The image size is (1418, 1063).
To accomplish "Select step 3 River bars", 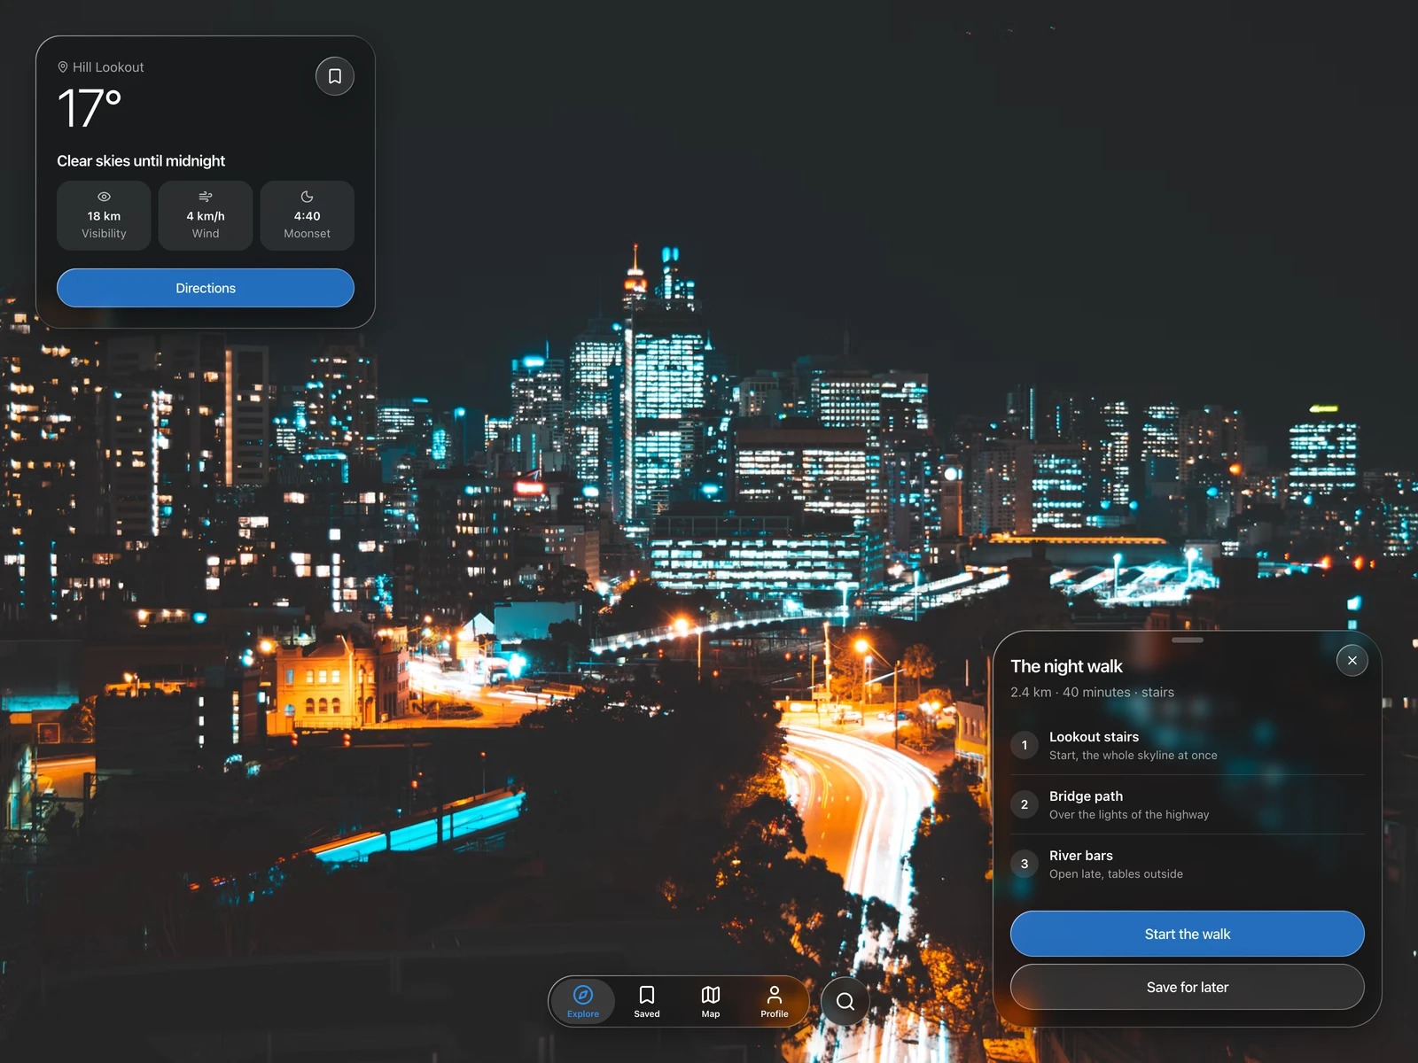I will (1188, 864).
